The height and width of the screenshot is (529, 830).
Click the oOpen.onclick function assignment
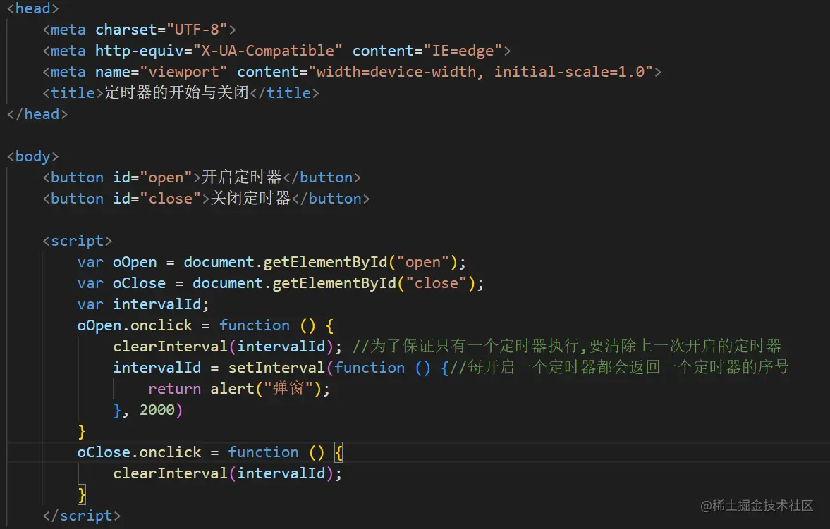tap(205, 325)
